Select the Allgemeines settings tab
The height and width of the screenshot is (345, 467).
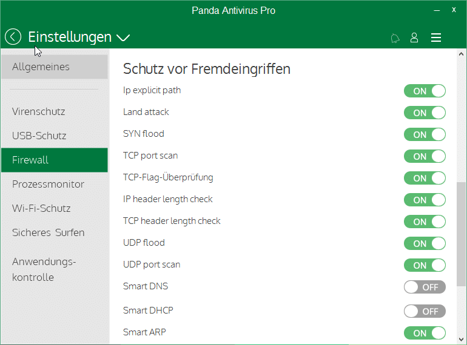[x=54, y=67]
